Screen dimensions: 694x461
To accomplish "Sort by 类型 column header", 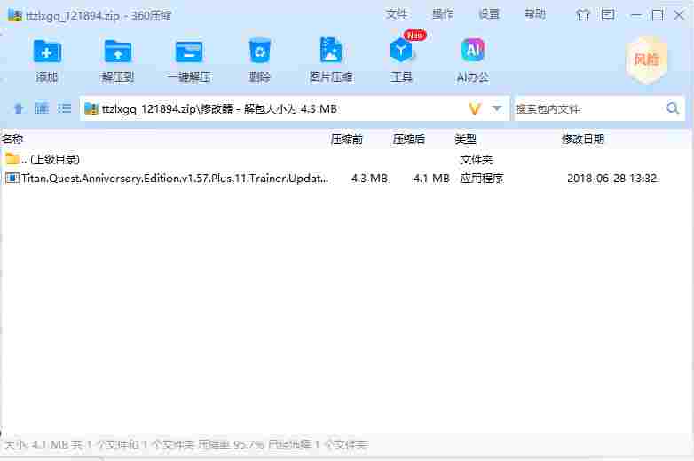I will (x=466, y=139).
